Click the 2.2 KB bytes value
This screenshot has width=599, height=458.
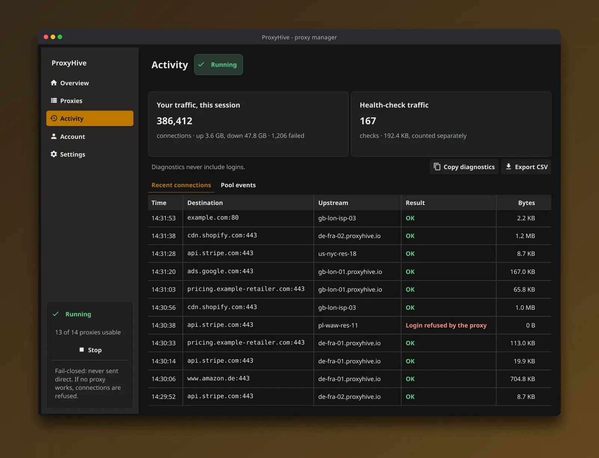click(526, 218)
